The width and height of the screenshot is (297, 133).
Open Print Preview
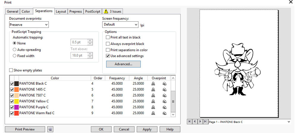25,129
